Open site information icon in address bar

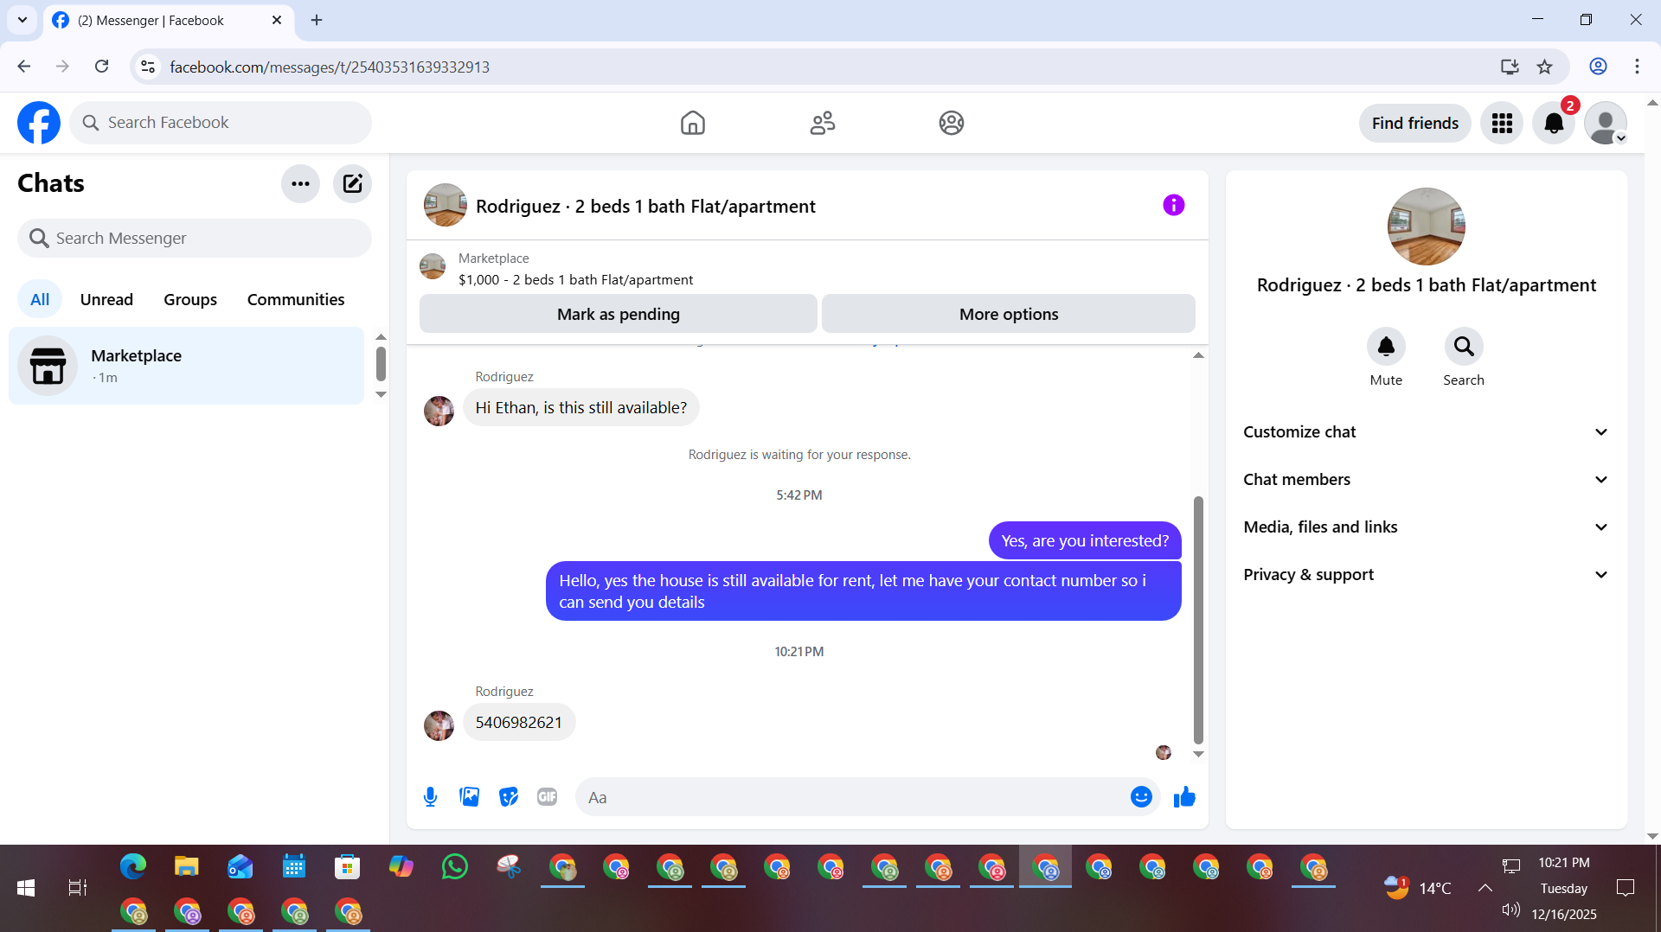[x=148, y=67]
